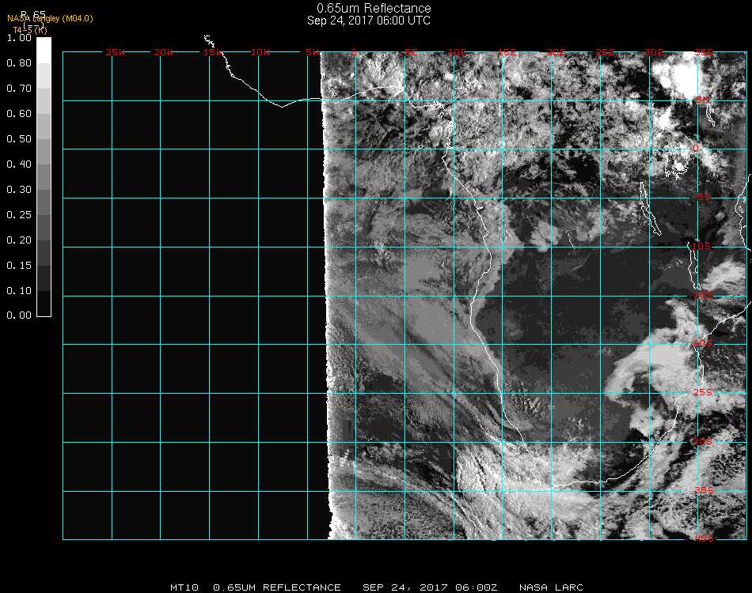Image resolution: width=752 pixels, height=593 pixels.
Task: Click the 25W longitude label
Action: (116, 52)
